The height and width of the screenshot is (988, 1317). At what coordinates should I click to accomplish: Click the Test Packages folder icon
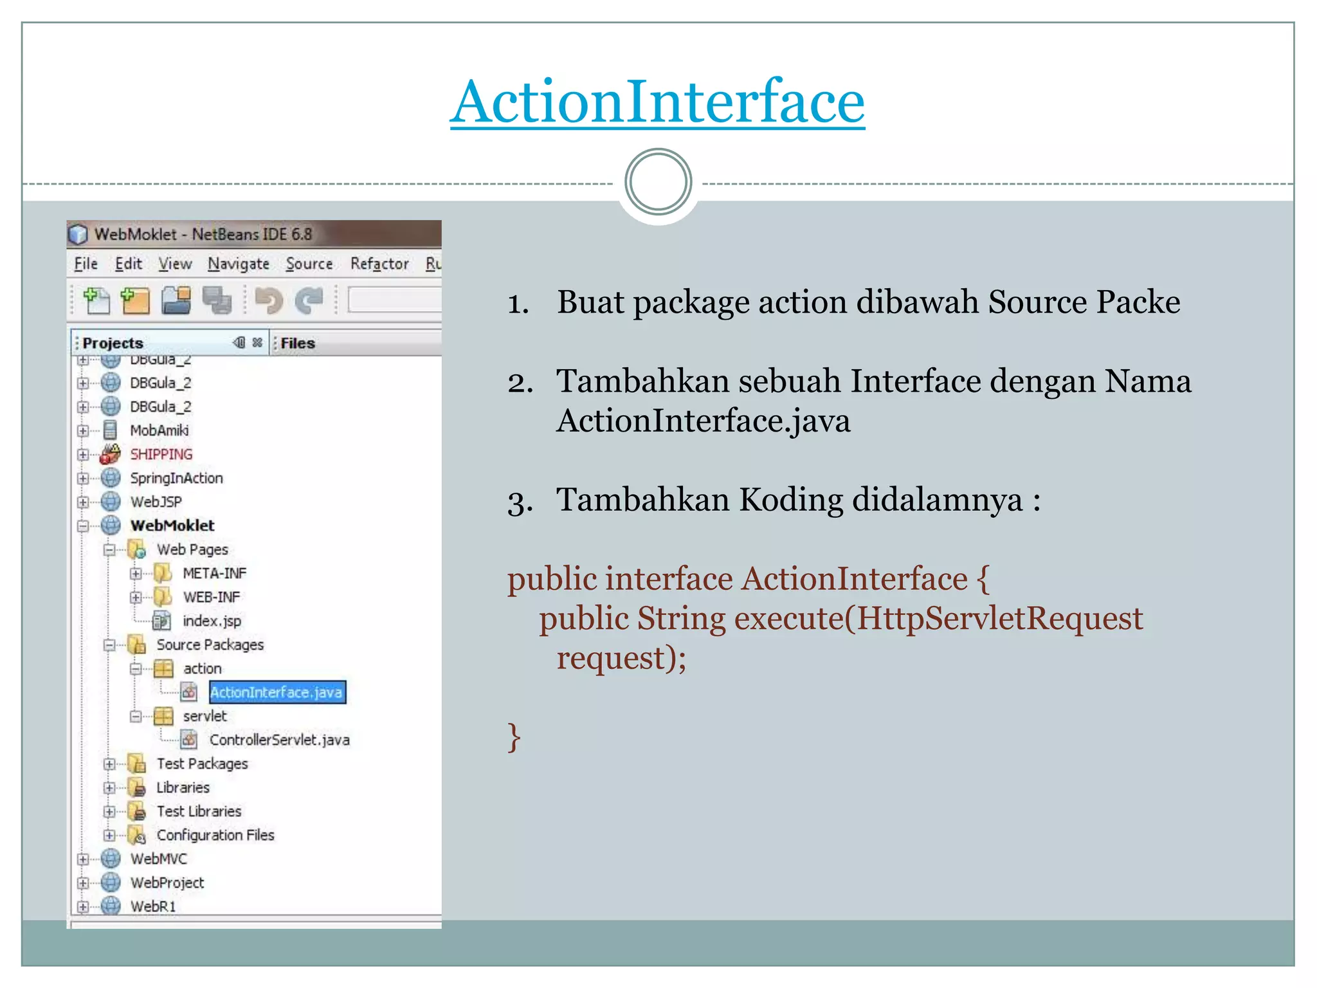(x=137, y=764)
